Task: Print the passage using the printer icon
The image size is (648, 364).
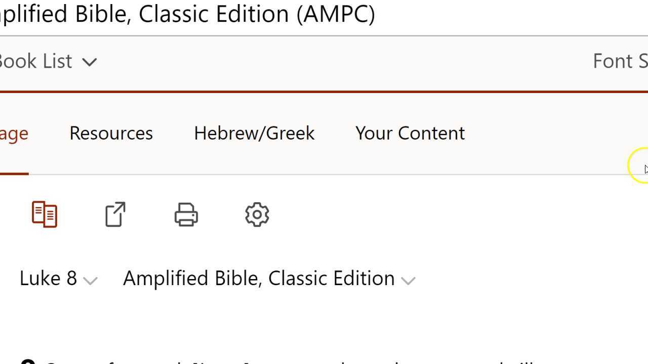Action: pos(186,214)
